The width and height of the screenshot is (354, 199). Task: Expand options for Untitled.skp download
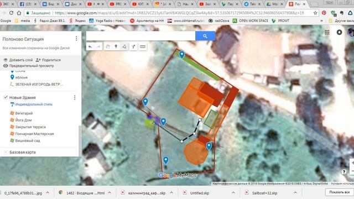[233, 193]
